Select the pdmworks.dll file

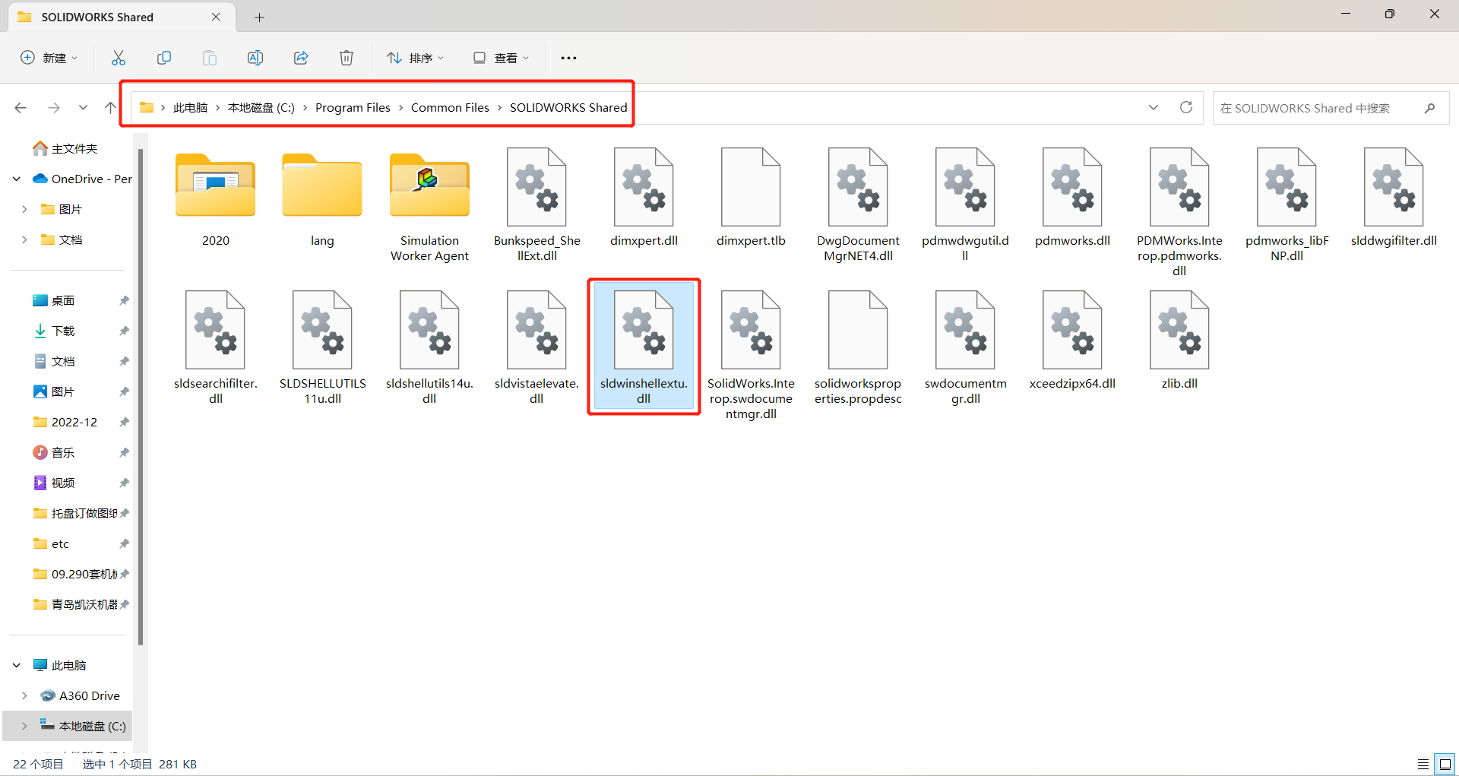coord(1072,198)
